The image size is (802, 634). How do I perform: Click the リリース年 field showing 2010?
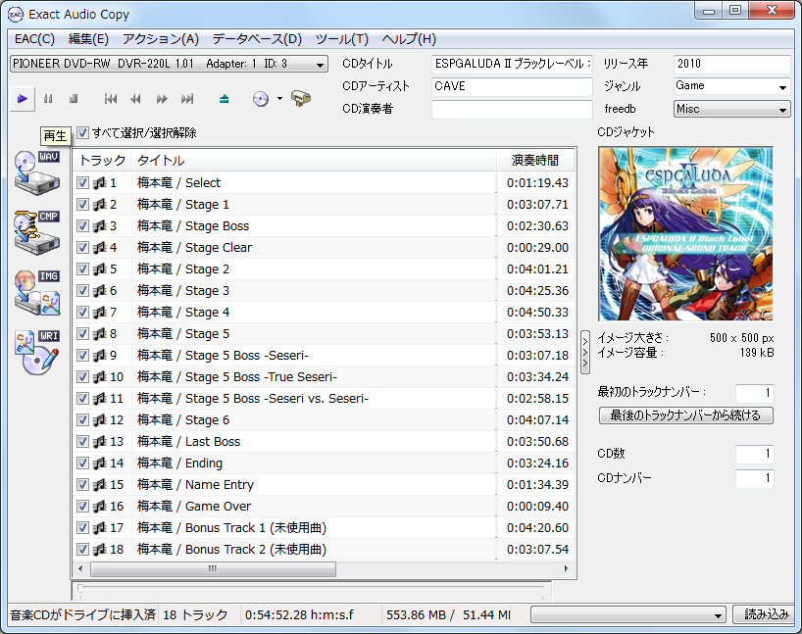click(x=731, y=64)
